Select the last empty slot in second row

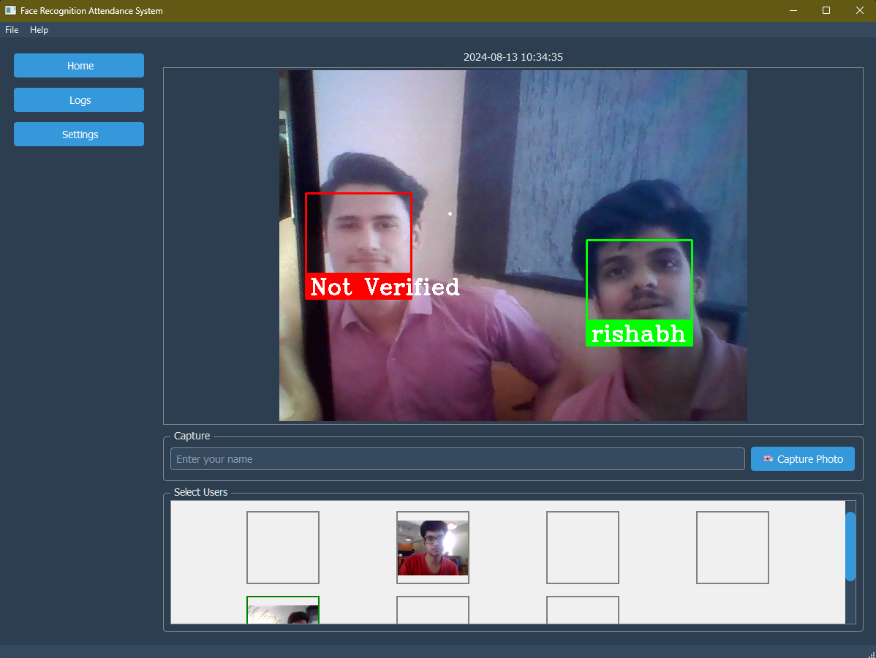click(583, 610)
